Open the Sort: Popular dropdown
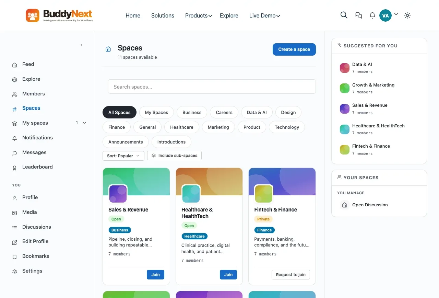This screenshot has height=298, width=439. point(123,156)
